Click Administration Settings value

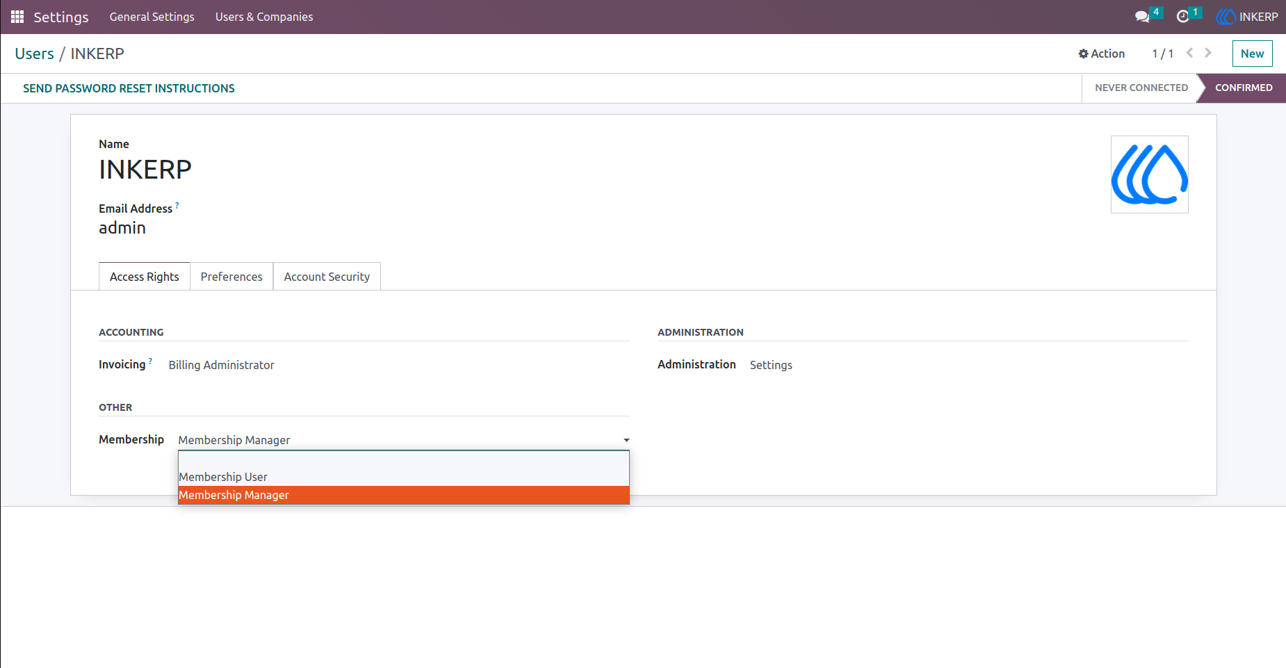click(x=771, y=365)
